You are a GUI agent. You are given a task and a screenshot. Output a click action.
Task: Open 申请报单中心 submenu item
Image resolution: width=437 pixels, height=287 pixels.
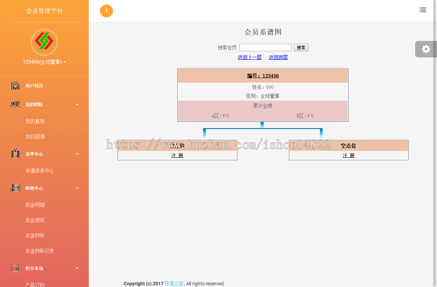click(40, 170)
